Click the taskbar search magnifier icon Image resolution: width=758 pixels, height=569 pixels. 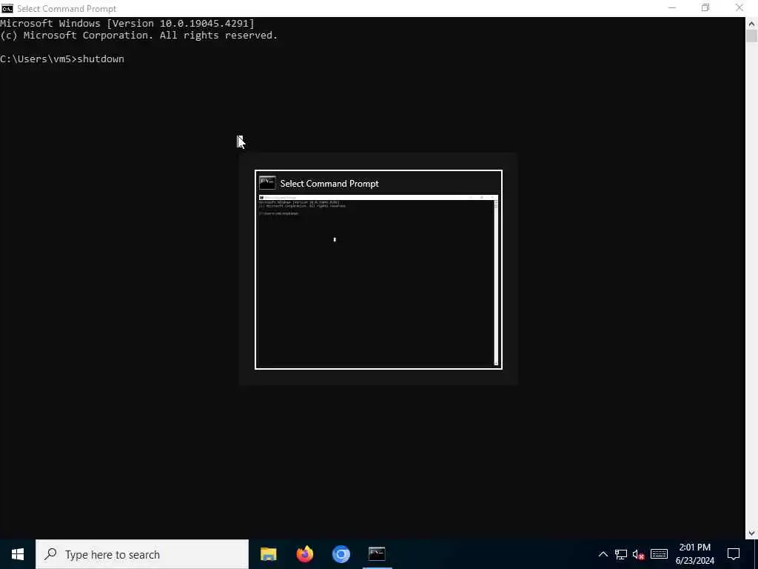tap(50, 554)
